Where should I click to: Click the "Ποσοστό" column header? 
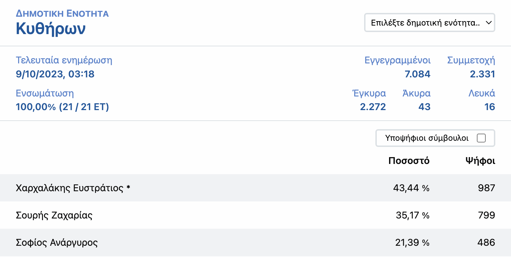[x=409, y=161]
